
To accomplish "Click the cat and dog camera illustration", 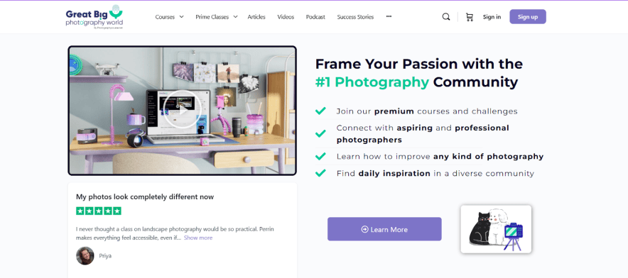I will coord(496,229).
